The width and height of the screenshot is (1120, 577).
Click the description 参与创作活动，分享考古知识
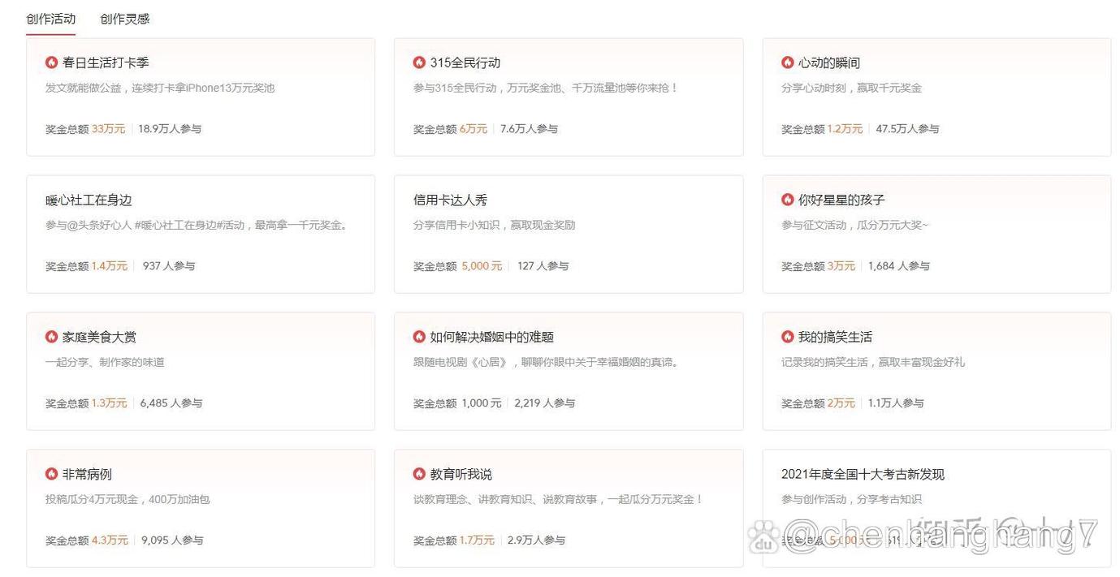tap(852, 499)
